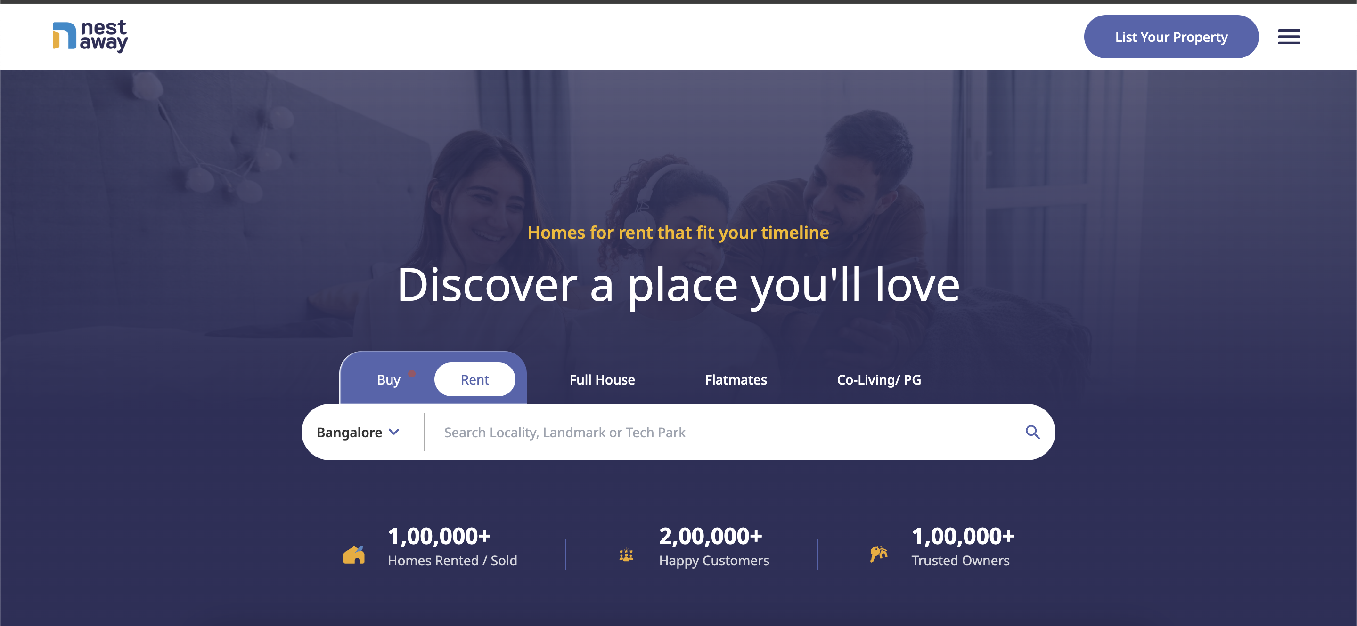Click the search magnifier icon

pyautogui.click(x=1033, y=432)
